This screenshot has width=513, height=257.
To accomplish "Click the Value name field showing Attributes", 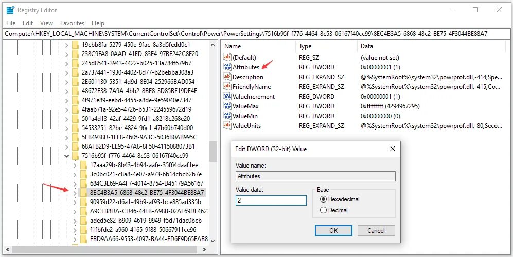I will point(315,176).
